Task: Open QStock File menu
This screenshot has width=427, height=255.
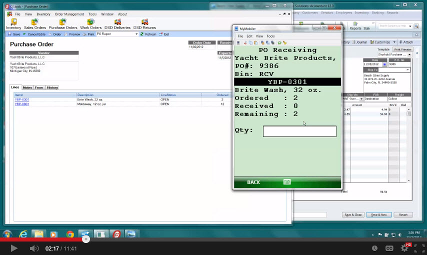Action: [x=17, y=14]
